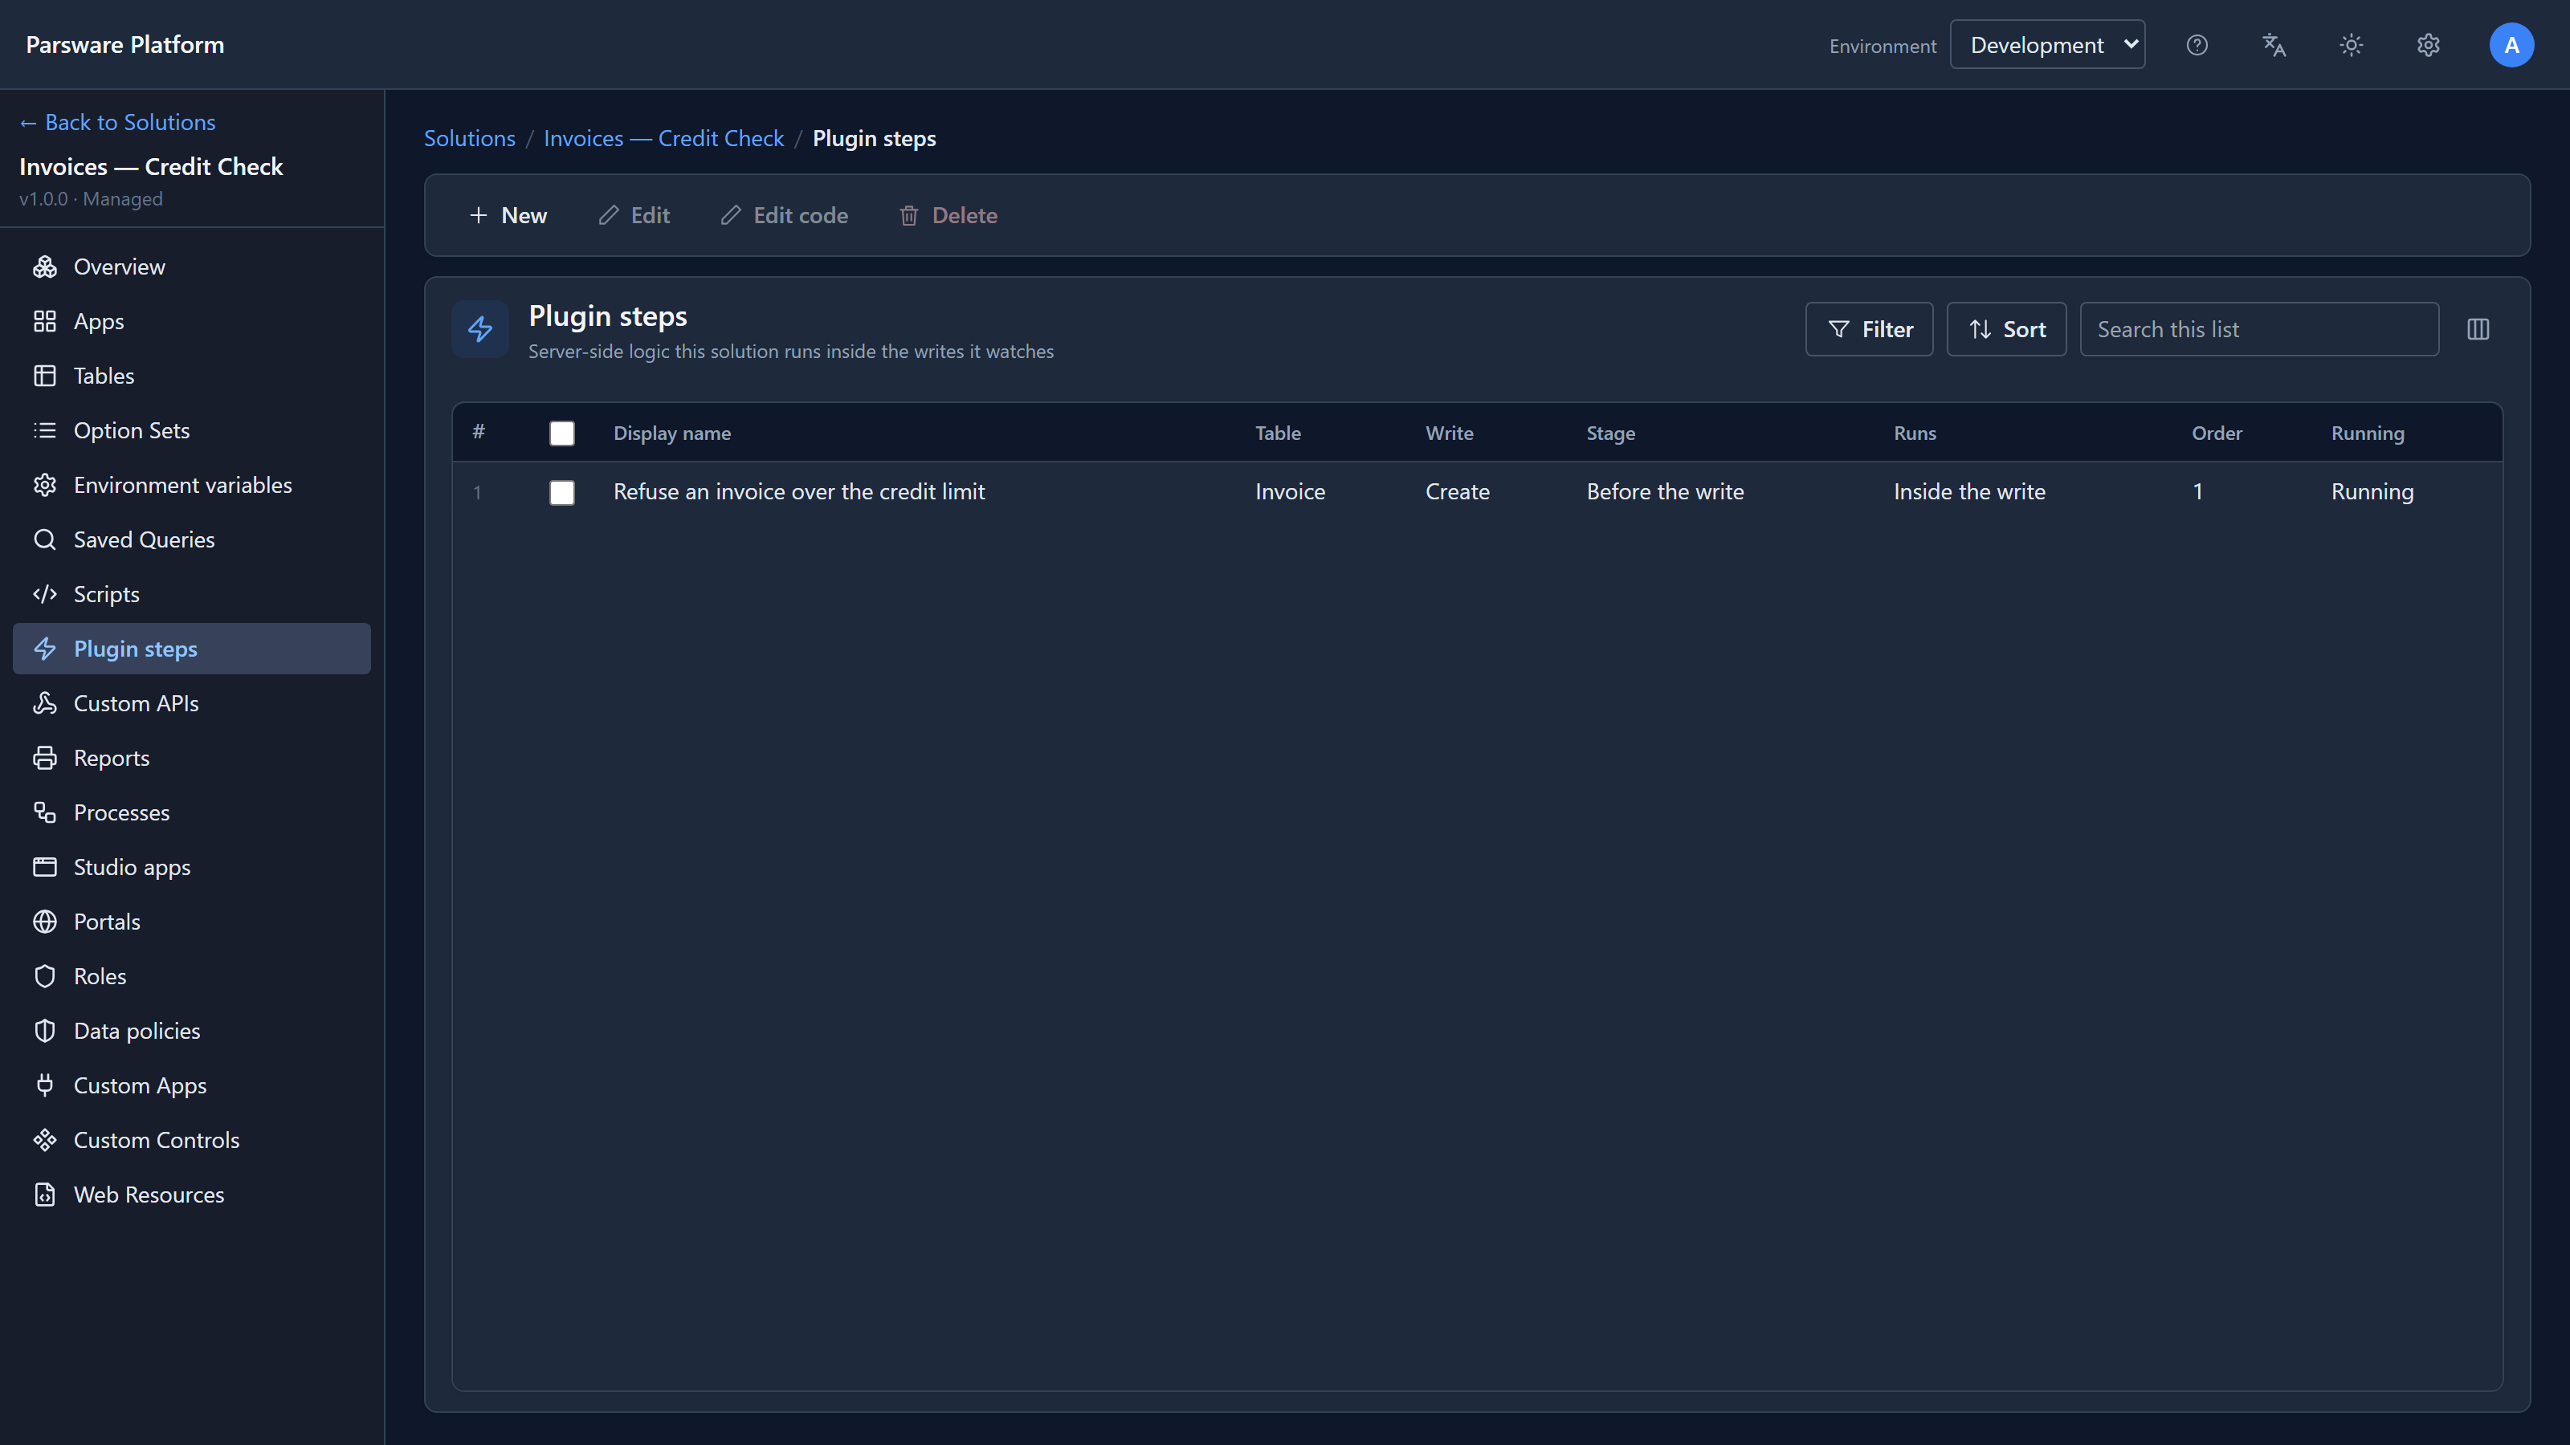Click the Display name column header

click(671, 433)
